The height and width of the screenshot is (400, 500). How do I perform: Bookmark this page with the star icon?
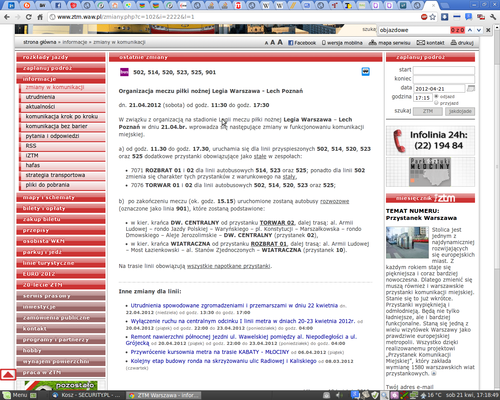[x=432, y=17]
